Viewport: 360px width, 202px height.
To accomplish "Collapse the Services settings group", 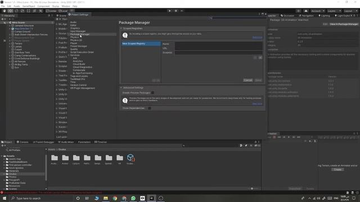I will coord(69,55).
